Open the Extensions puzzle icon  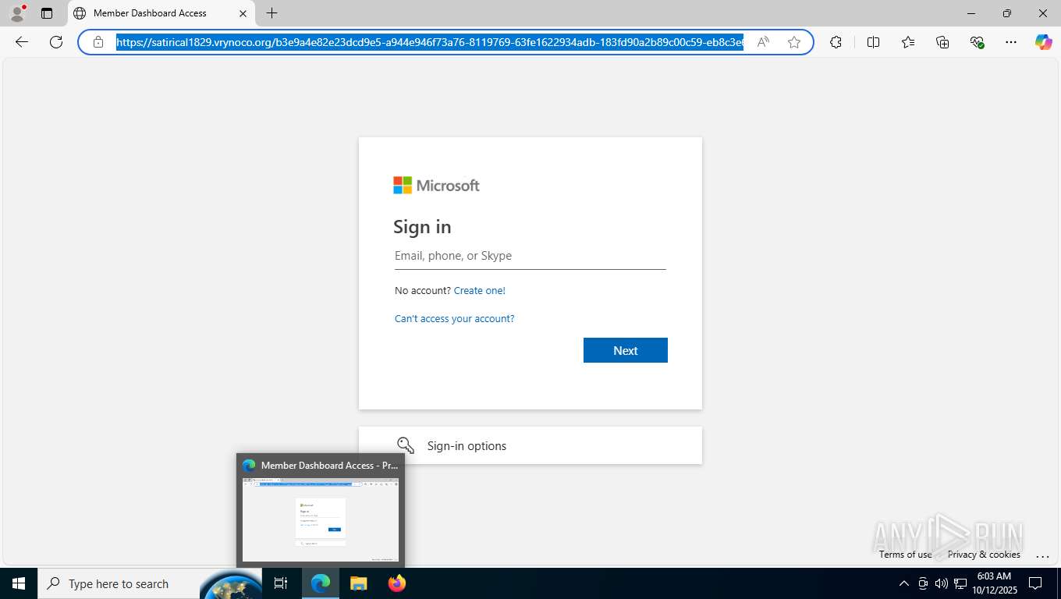coord(836,42)
